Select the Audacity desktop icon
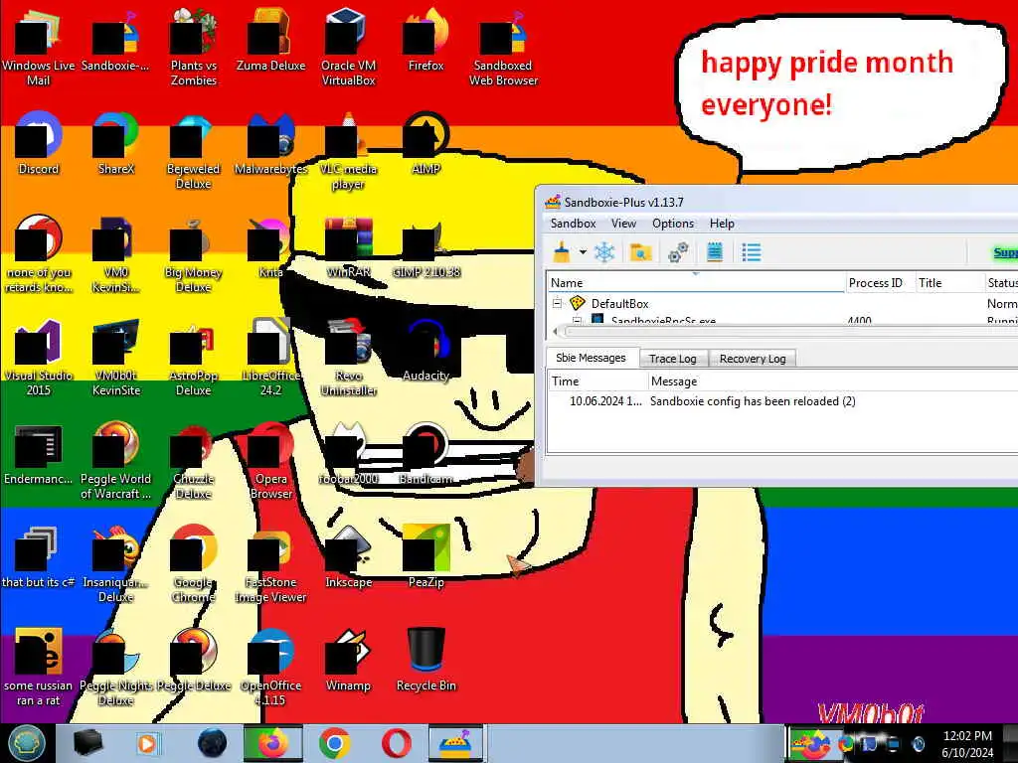Viewport: 1018px width, 763px height. 425,351
